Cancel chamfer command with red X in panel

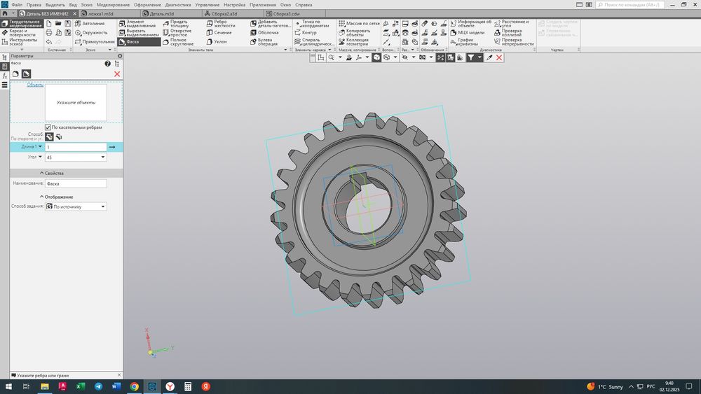[x=117, y=74]
